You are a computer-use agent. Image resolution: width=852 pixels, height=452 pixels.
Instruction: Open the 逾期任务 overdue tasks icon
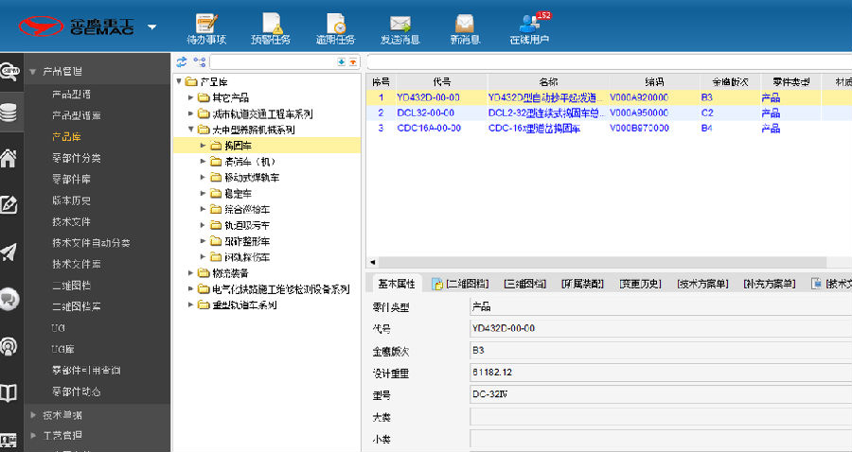(x=335, y=28)
